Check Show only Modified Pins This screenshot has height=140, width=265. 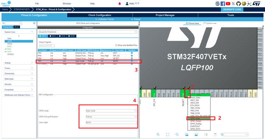click(116, 45)
